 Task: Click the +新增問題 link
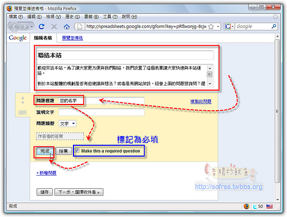(x=46, y=173)
